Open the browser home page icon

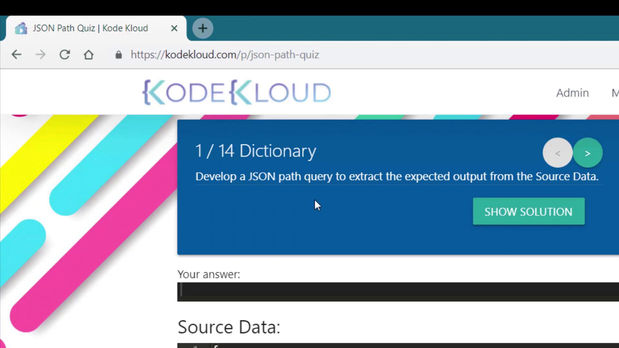89,55
